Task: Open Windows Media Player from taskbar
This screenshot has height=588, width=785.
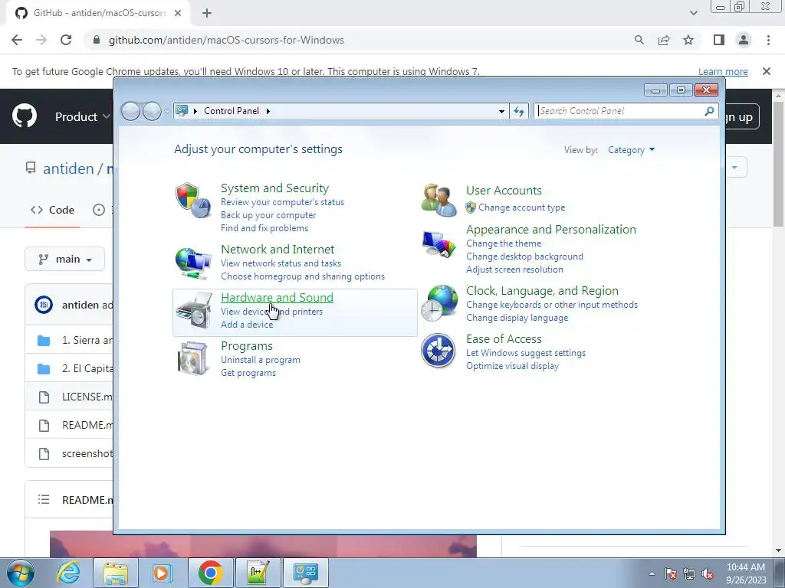Action: click(163, 573)
